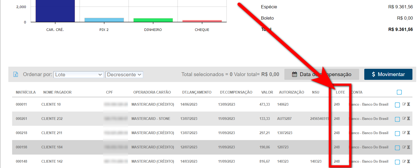Viewport: 417px width, 168px height.
Task: Click hourglass icon for CLIENTE 10 row
Action: 408,104
